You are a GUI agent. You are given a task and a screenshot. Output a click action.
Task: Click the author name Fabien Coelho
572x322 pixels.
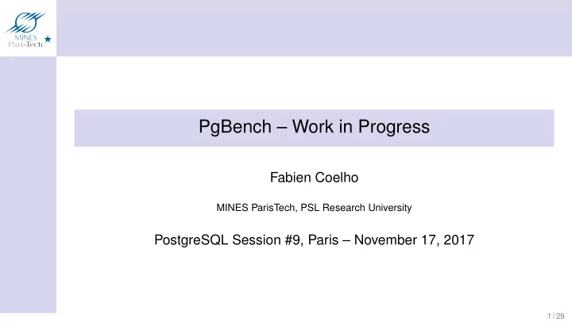pos(314,178)
